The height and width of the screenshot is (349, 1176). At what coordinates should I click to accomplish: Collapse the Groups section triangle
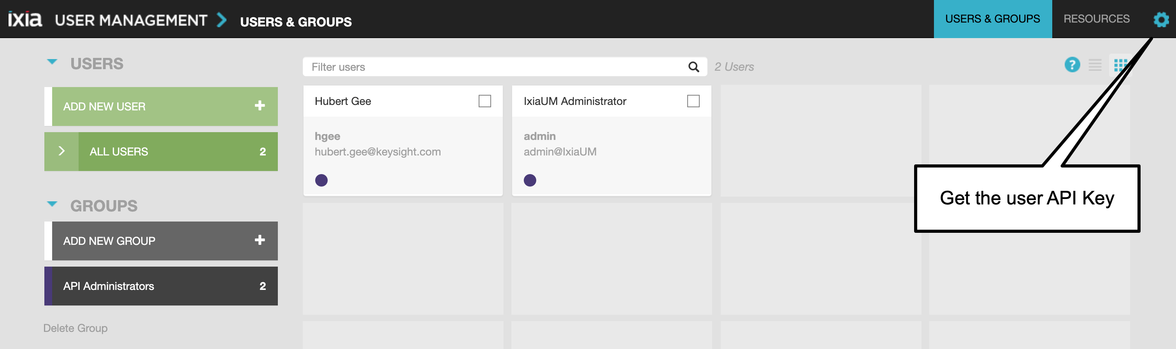tap(52, 204)
